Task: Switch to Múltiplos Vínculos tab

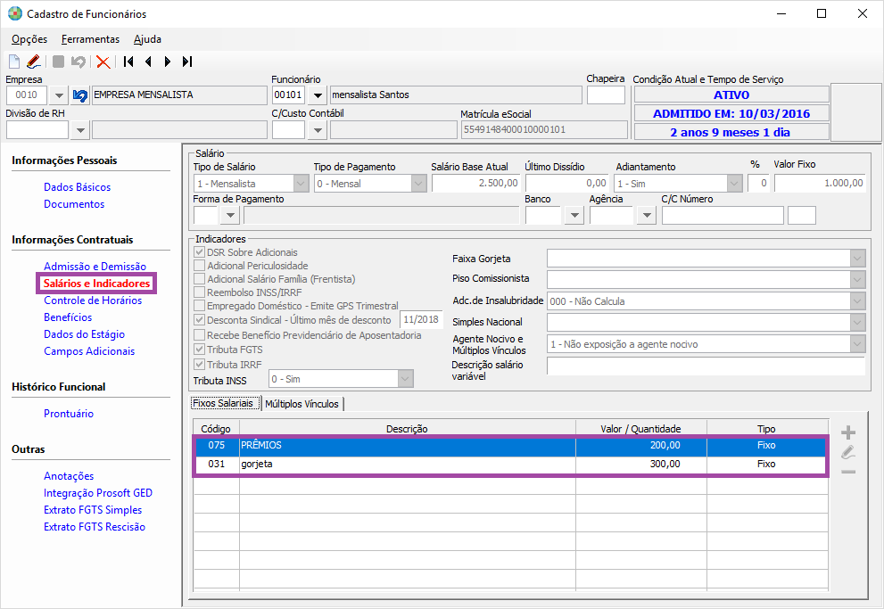Action: [302, 404]
